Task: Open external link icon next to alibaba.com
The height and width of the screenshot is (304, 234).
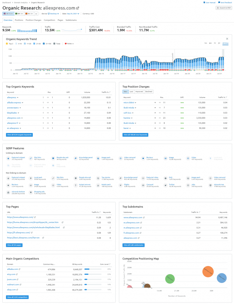Action: [x=19, y=269]
